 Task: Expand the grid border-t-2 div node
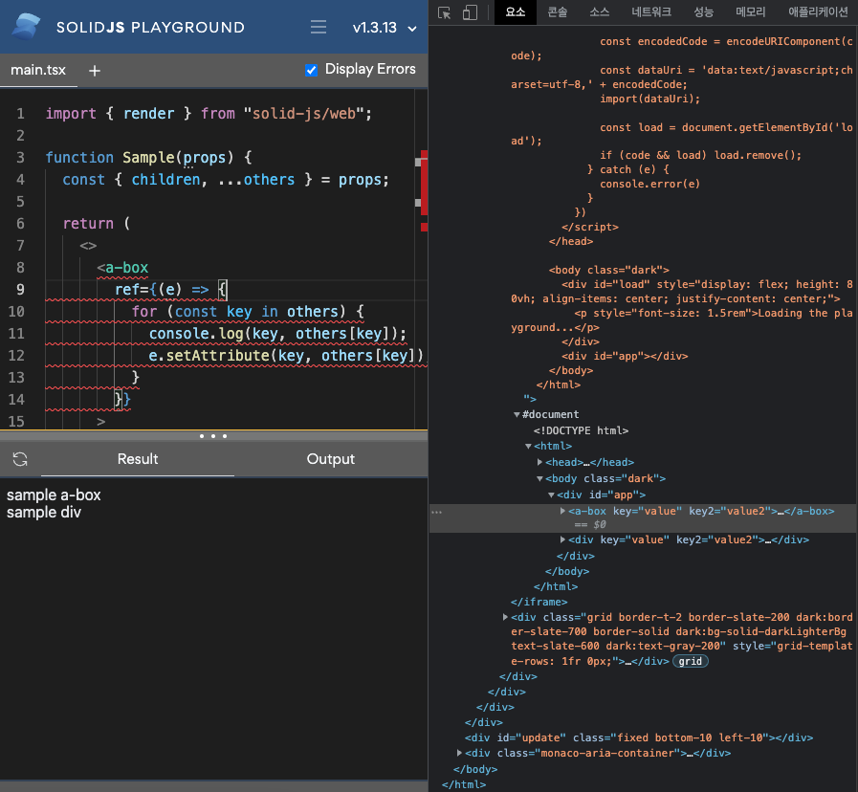[x=505, y=617]
